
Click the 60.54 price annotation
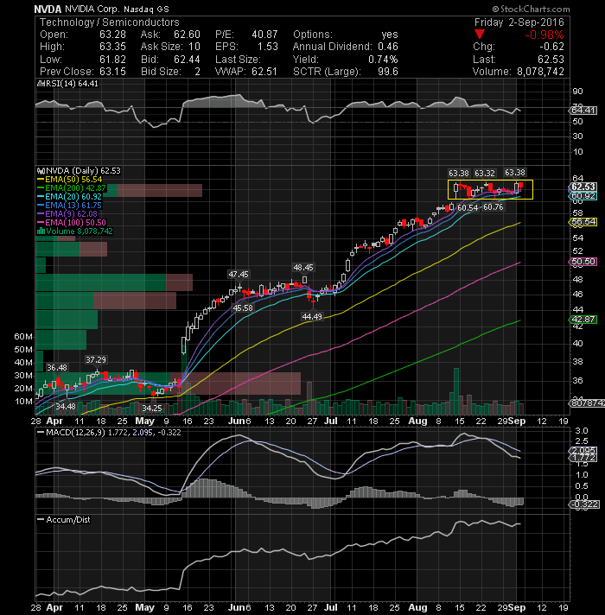click(x=468, y=207)
